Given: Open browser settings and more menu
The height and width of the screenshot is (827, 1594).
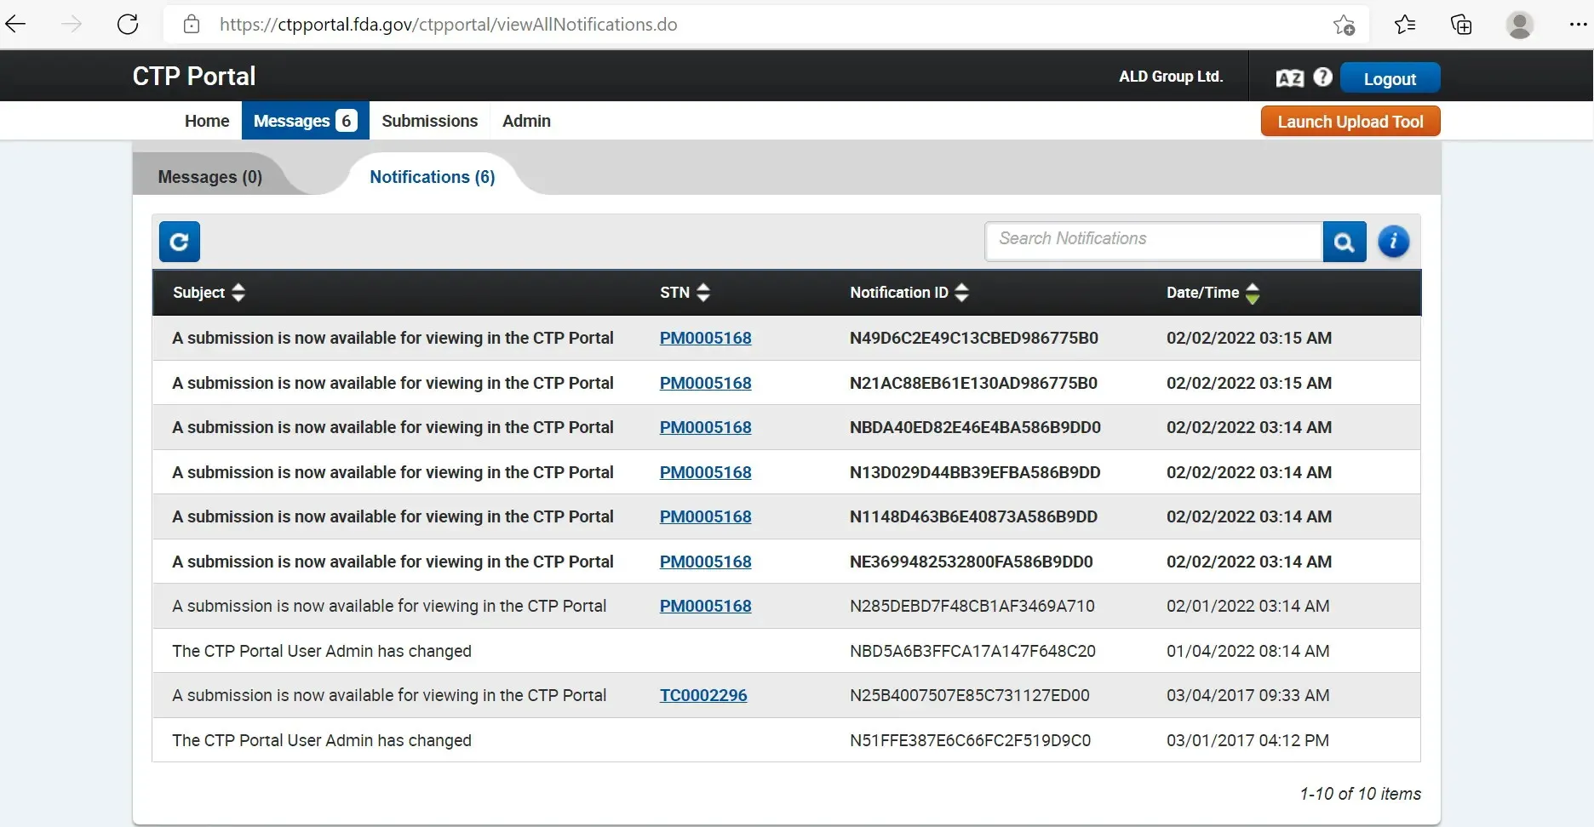Looking at the screenshot, I should coord(1578,24).
